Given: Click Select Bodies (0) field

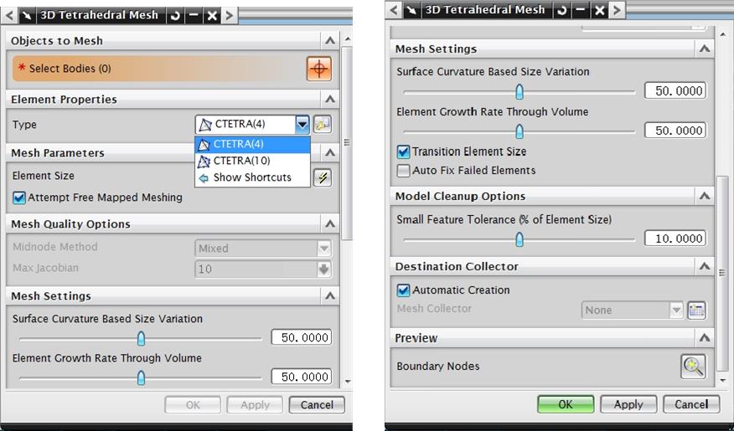Looking at the screenshot, I should tap(159, 69).
